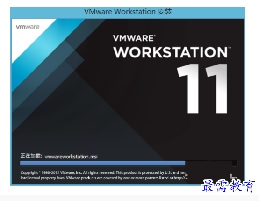Click the large 11 version number

coord(202,88)
